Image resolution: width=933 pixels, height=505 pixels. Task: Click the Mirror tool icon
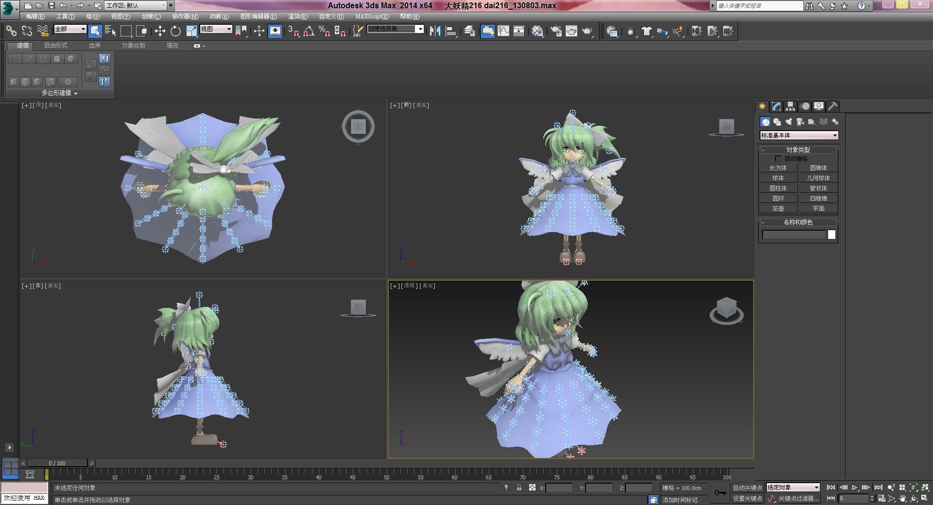[x=435, y=31]
